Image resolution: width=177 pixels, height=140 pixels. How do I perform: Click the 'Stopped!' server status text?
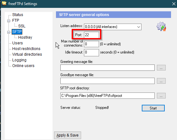coord(102,108)
